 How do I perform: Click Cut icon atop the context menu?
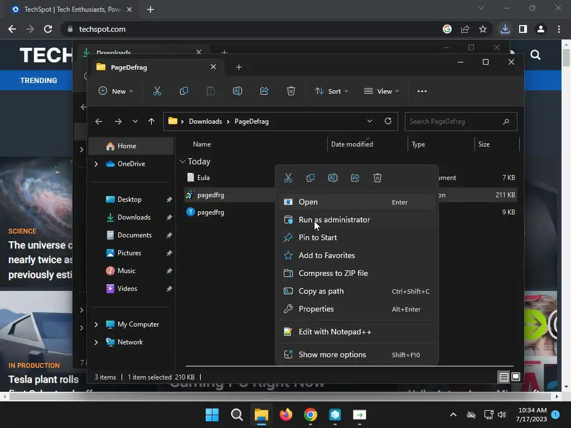coord(288,178)
